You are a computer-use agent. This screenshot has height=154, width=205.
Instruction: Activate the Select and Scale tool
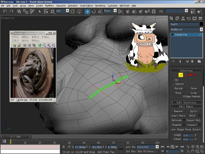click(x=100, y=11)
